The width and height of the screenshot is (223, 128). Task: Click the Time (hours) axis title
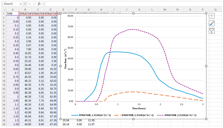point(139,108)
